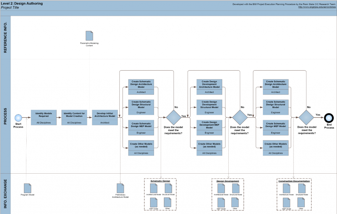The image size is (337, 214).
Task: Select the Identify Models Required process box
Action: [44, 117]
